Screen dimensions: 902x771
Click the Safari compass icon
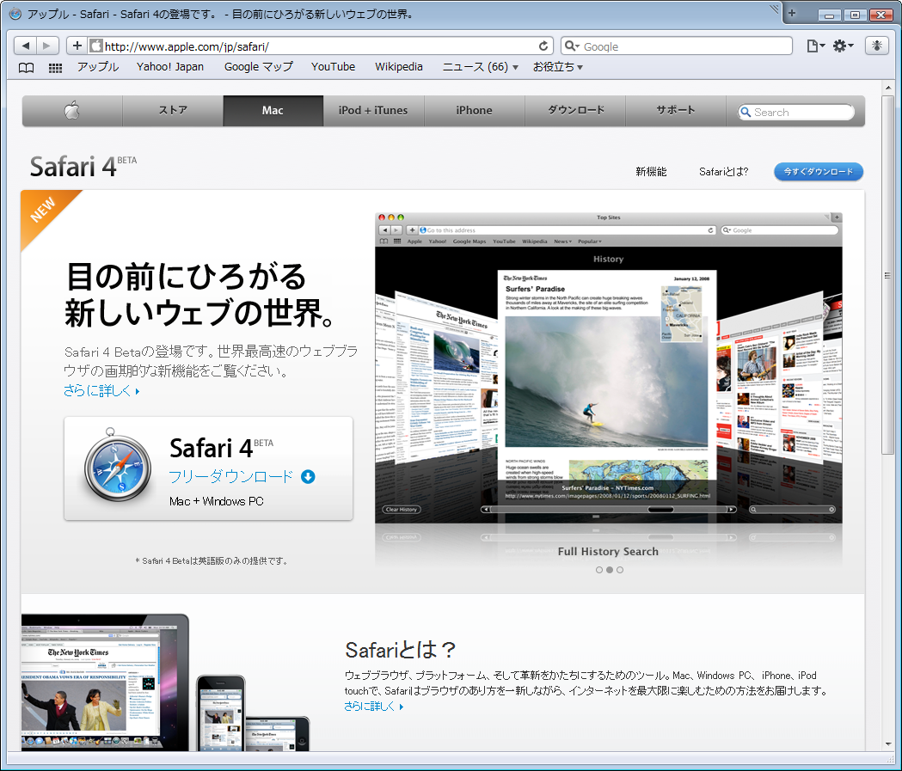(x=117, y=465)
